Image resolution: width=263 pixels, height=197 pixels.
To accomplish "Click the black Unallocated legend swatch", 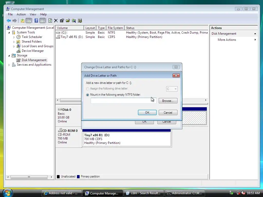I will [x=58, y=176].
